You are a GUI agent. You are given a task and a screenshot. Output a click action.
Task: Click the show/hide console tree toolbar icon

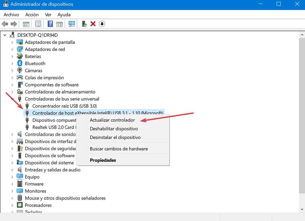(x=26, y=24)
